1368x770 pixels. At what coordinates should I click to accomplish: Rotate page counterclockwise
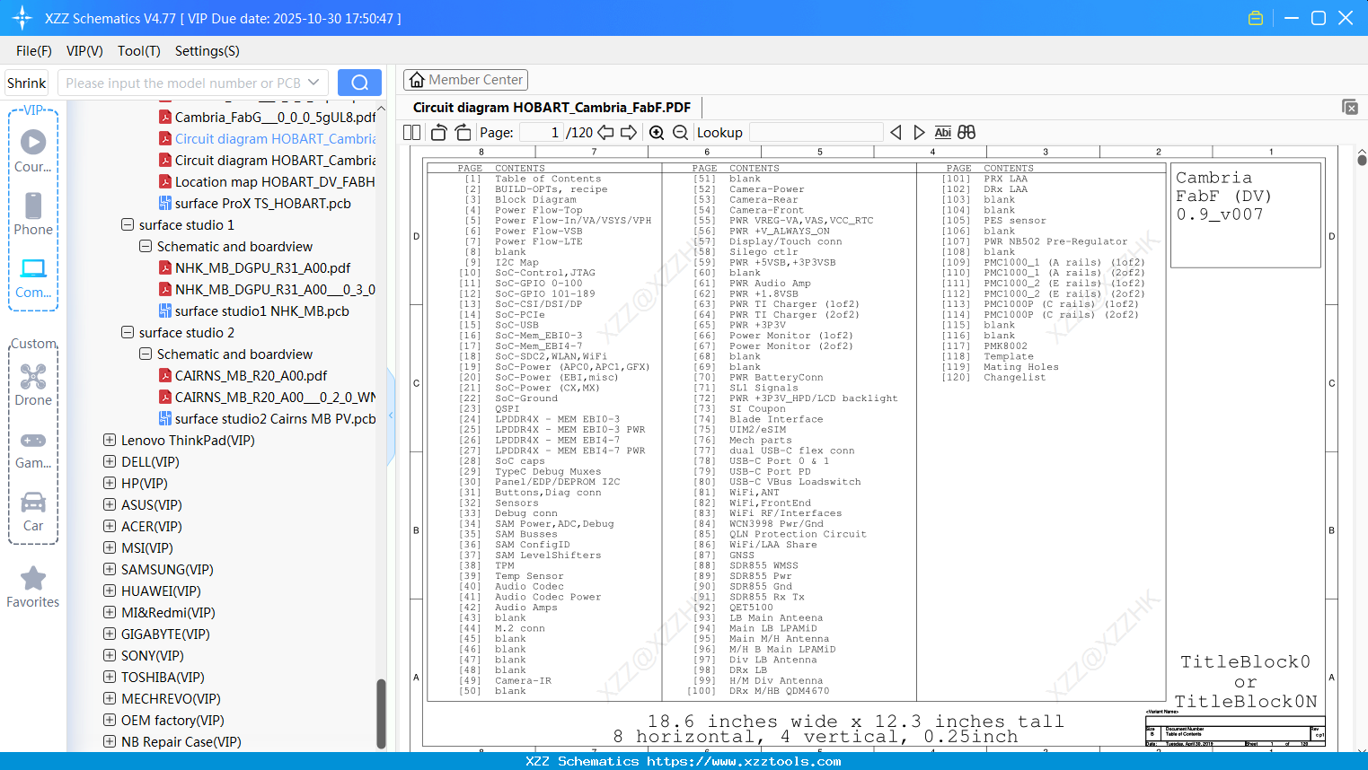point(439,133)
